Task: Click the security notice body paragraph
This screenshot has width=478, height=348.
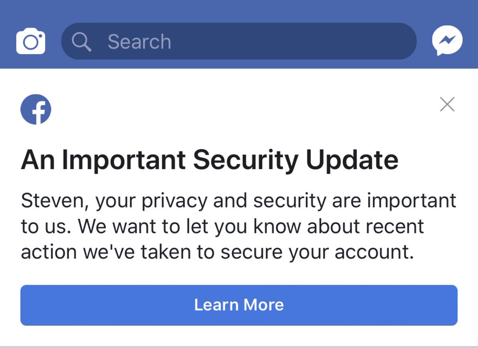Action: [x=238, y=226]
